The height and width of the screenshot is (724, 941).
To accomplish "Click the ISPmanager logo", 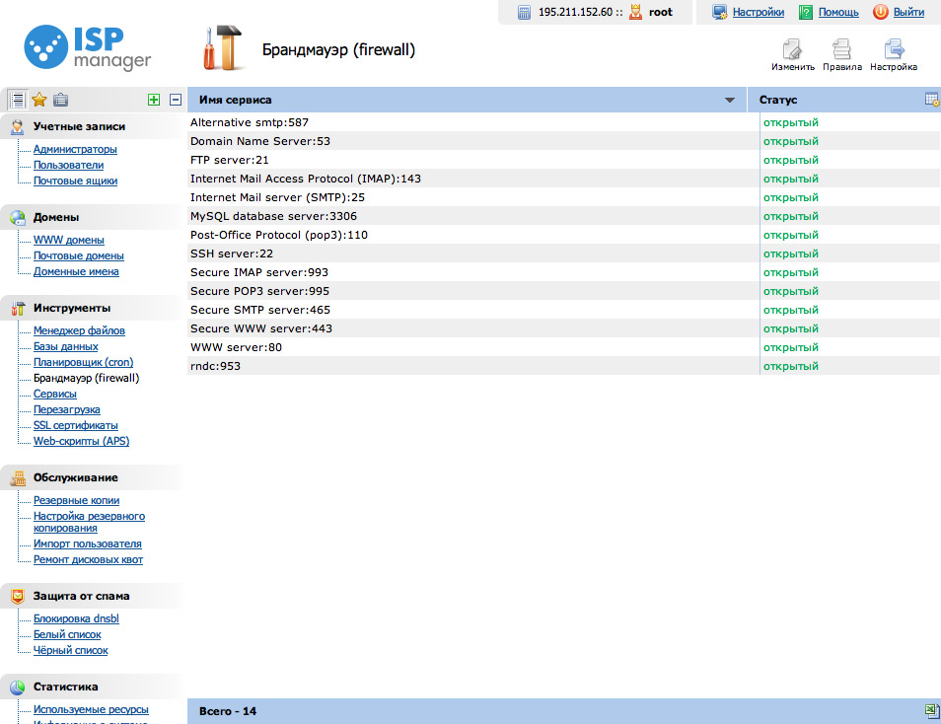I will (88, 48).
